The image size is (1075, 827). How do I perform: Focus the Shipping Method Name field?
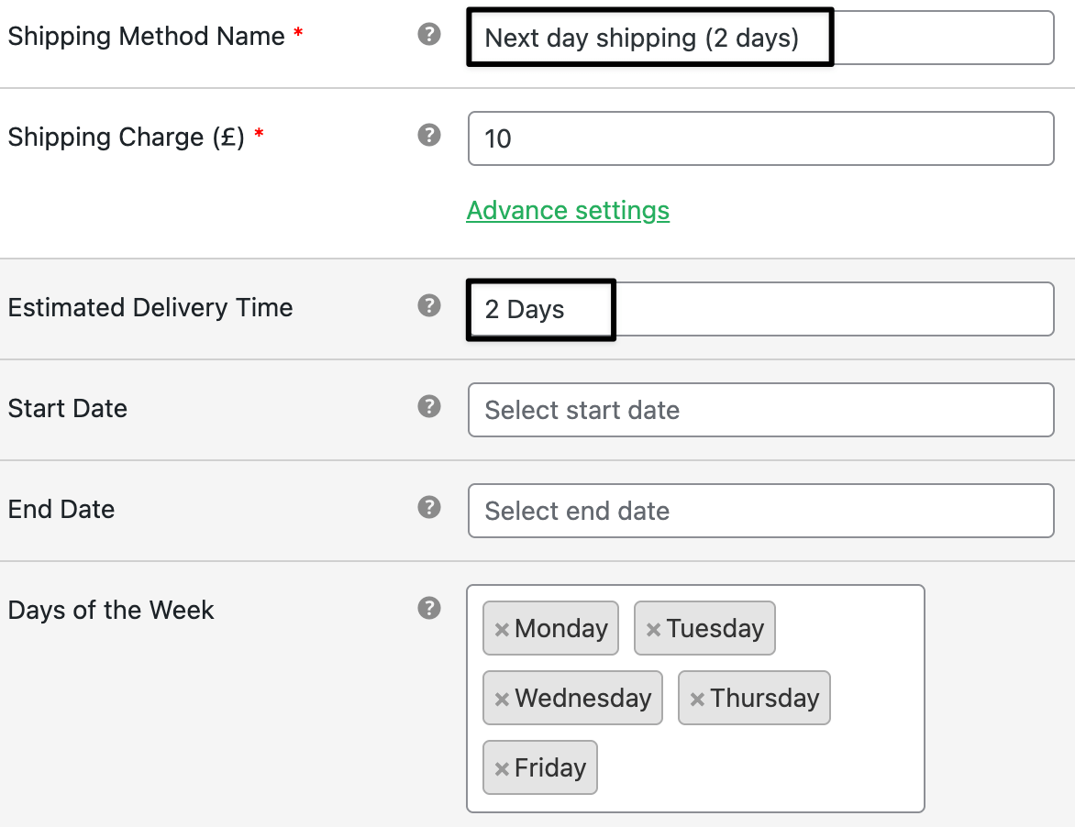pos(761,38)
